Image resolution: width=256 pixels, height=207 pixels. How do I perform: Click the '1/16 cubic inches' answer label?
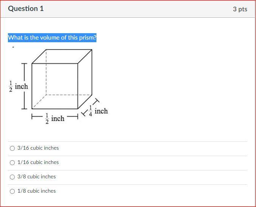pyautogui.click(x=38, y=162)
